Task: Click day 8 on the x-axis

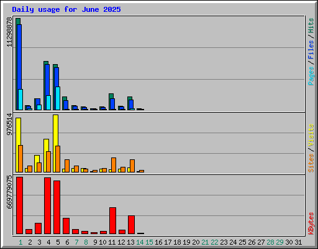Action: 86,242
